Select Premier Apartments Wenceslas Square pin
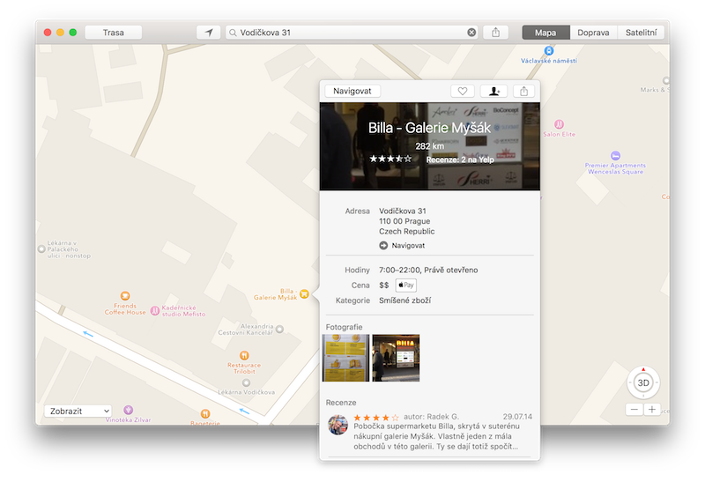The height and width of the screenshot is (482, 705). pyautogui.click(x=615, y=156)
